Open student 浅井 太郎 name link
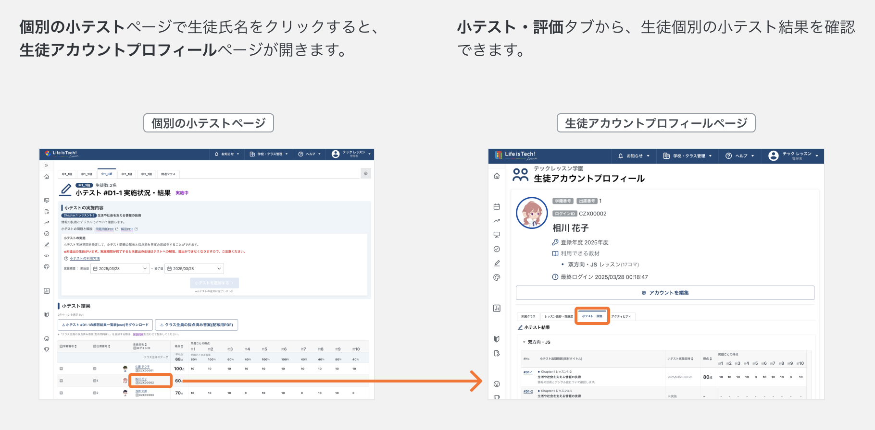Image resolution: width=875 pixels, height=430 pixels. click(141, 391)
